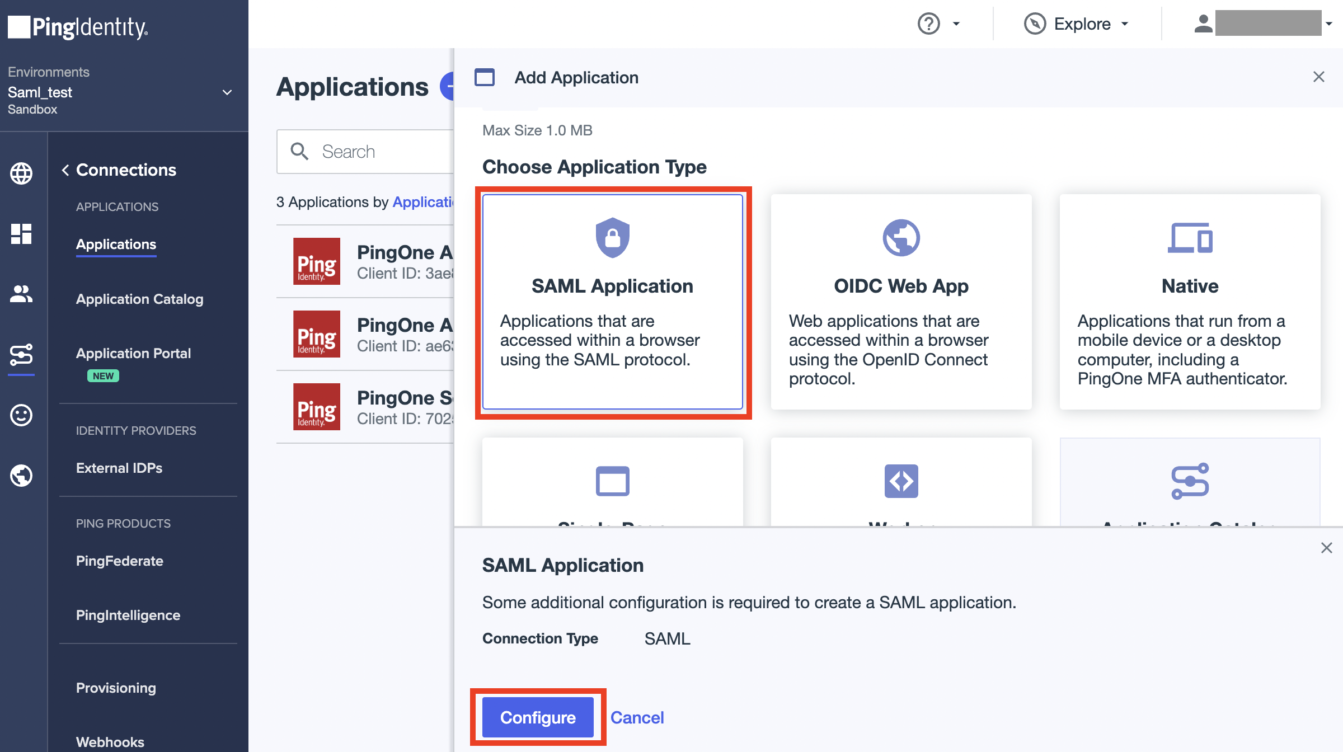Click the 'Client ID: 3ae' text
Image resolution: width=1343 pixels, height=752 pixels.
(406, 274)
